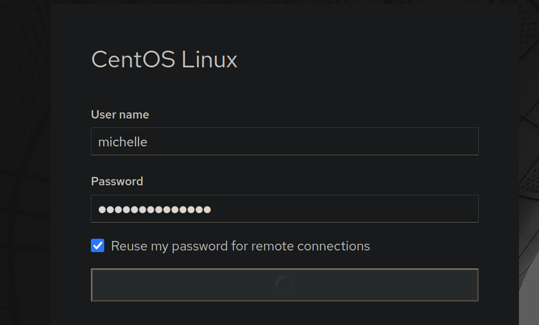Click the word 'remote' in checkbox label
539x325 pixels.
[272, 246]
